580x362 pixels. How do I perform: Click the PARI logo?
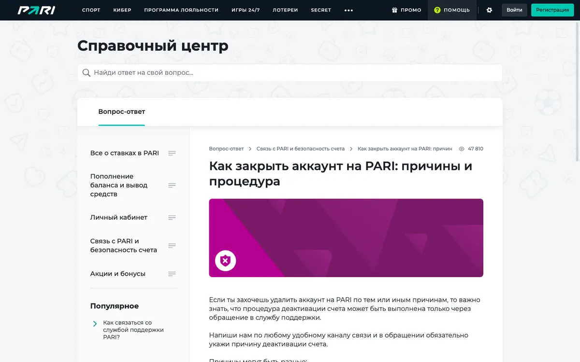(x=36, y=10)
